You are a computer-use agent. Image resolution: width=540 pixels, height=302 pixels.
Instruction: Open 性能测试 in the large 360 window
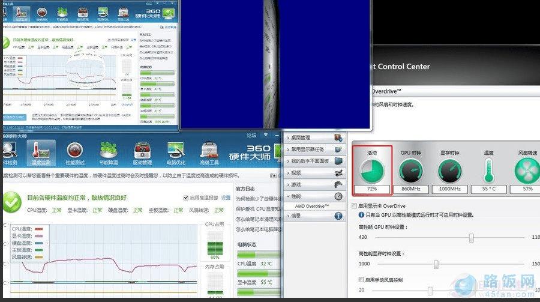coord(75,154)
